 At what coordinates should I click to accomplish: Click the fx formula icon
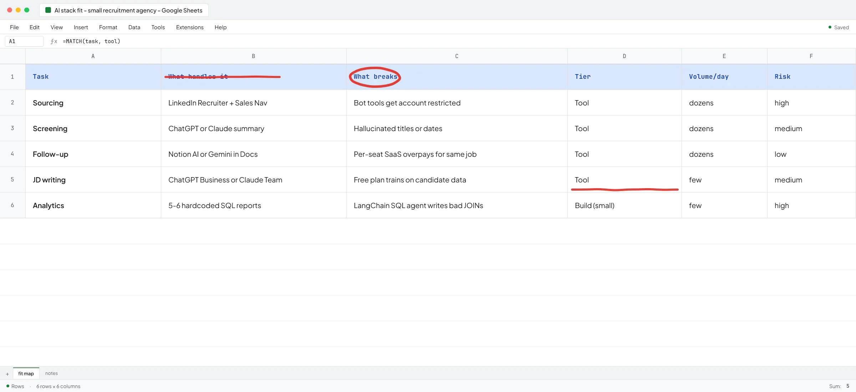pos(54,41)
